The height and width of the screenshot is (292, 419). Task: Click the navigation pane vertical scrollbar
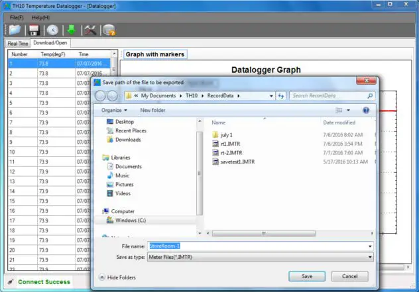(200, 173)
